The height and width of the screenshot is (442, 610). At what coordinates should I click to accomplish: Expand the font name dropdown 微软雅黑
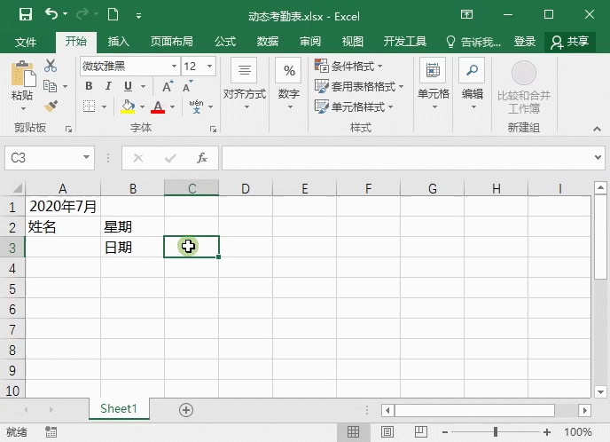[x=174, y=67]
